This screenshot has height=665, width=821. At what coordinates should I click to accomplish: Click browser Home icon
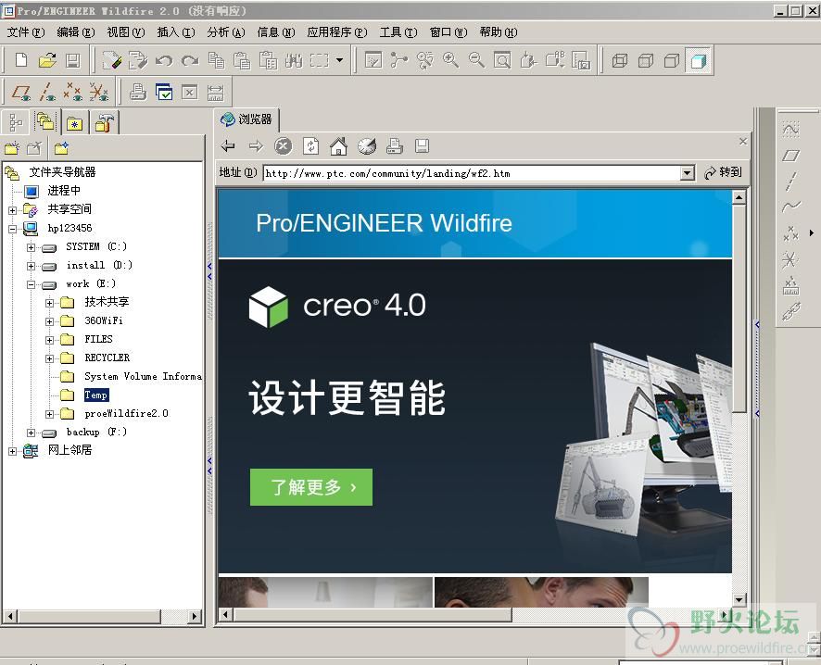click(x=339, y=146)
